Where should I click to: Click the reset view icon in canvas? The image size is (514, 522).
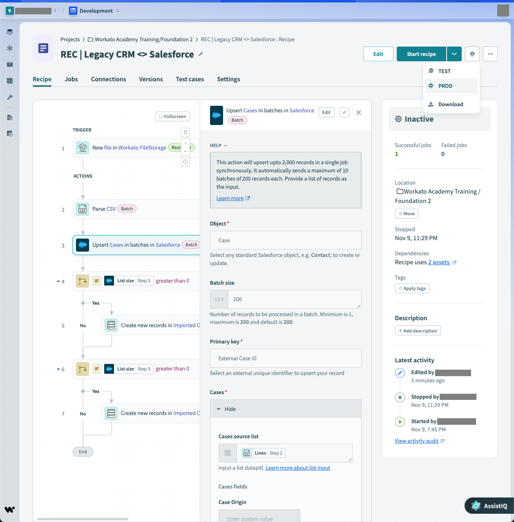(x=185, y=132)
